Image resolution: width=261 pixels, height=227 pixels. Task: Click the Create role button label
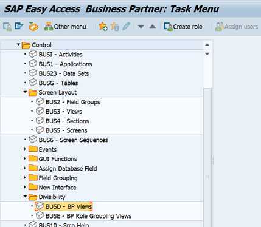point(187,27)
